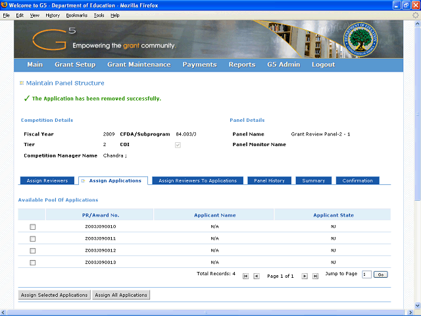Click Logout in the navigation bar
Image resolution: width=421 pixels, height=316 pixels.
pos(323,65)
